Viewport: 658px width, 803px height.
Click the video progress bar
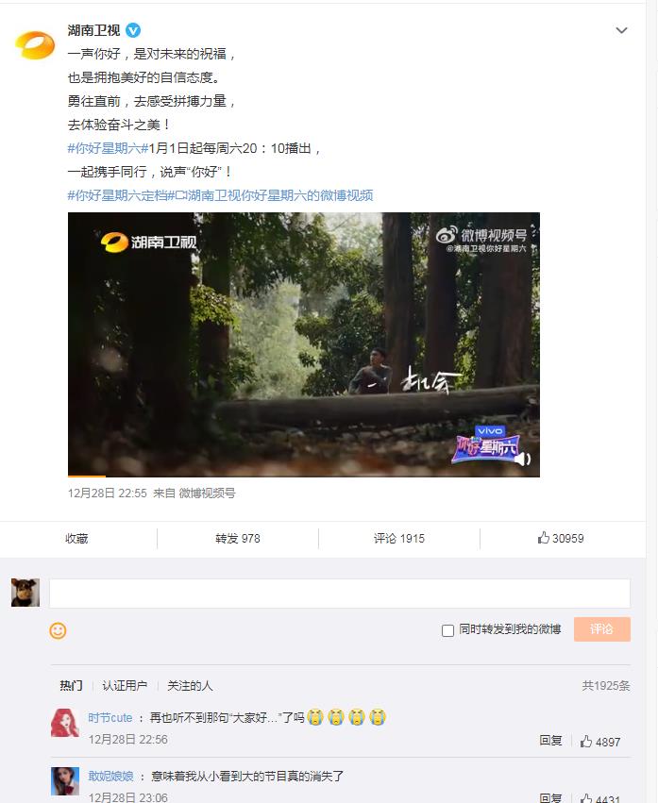click(303, 476)
